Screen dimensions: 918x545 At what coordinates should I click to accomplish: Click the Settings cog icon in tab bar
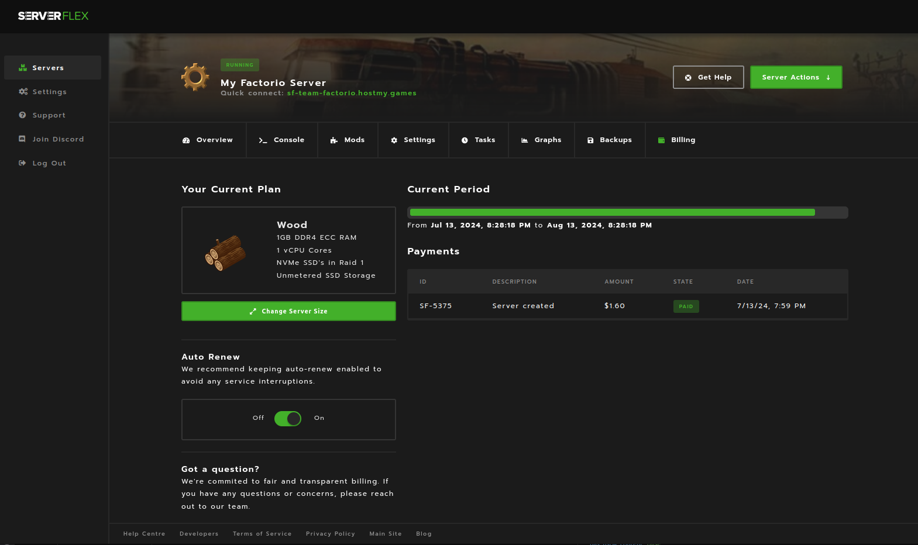tap(394, 140)
